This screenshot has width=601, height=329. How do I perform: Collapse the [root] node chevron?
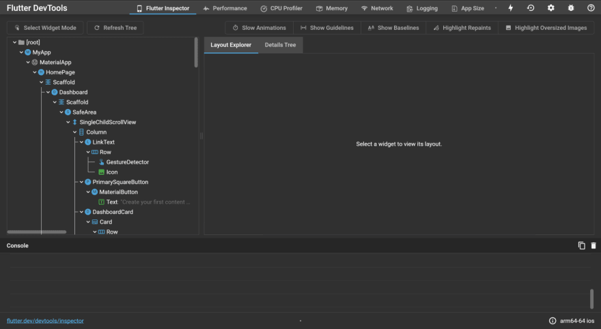14,42
